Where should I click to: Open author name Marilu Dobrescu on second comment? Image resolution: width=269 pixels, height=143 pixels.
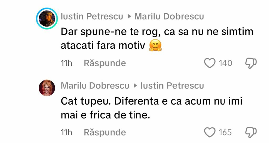coord(95,86)
